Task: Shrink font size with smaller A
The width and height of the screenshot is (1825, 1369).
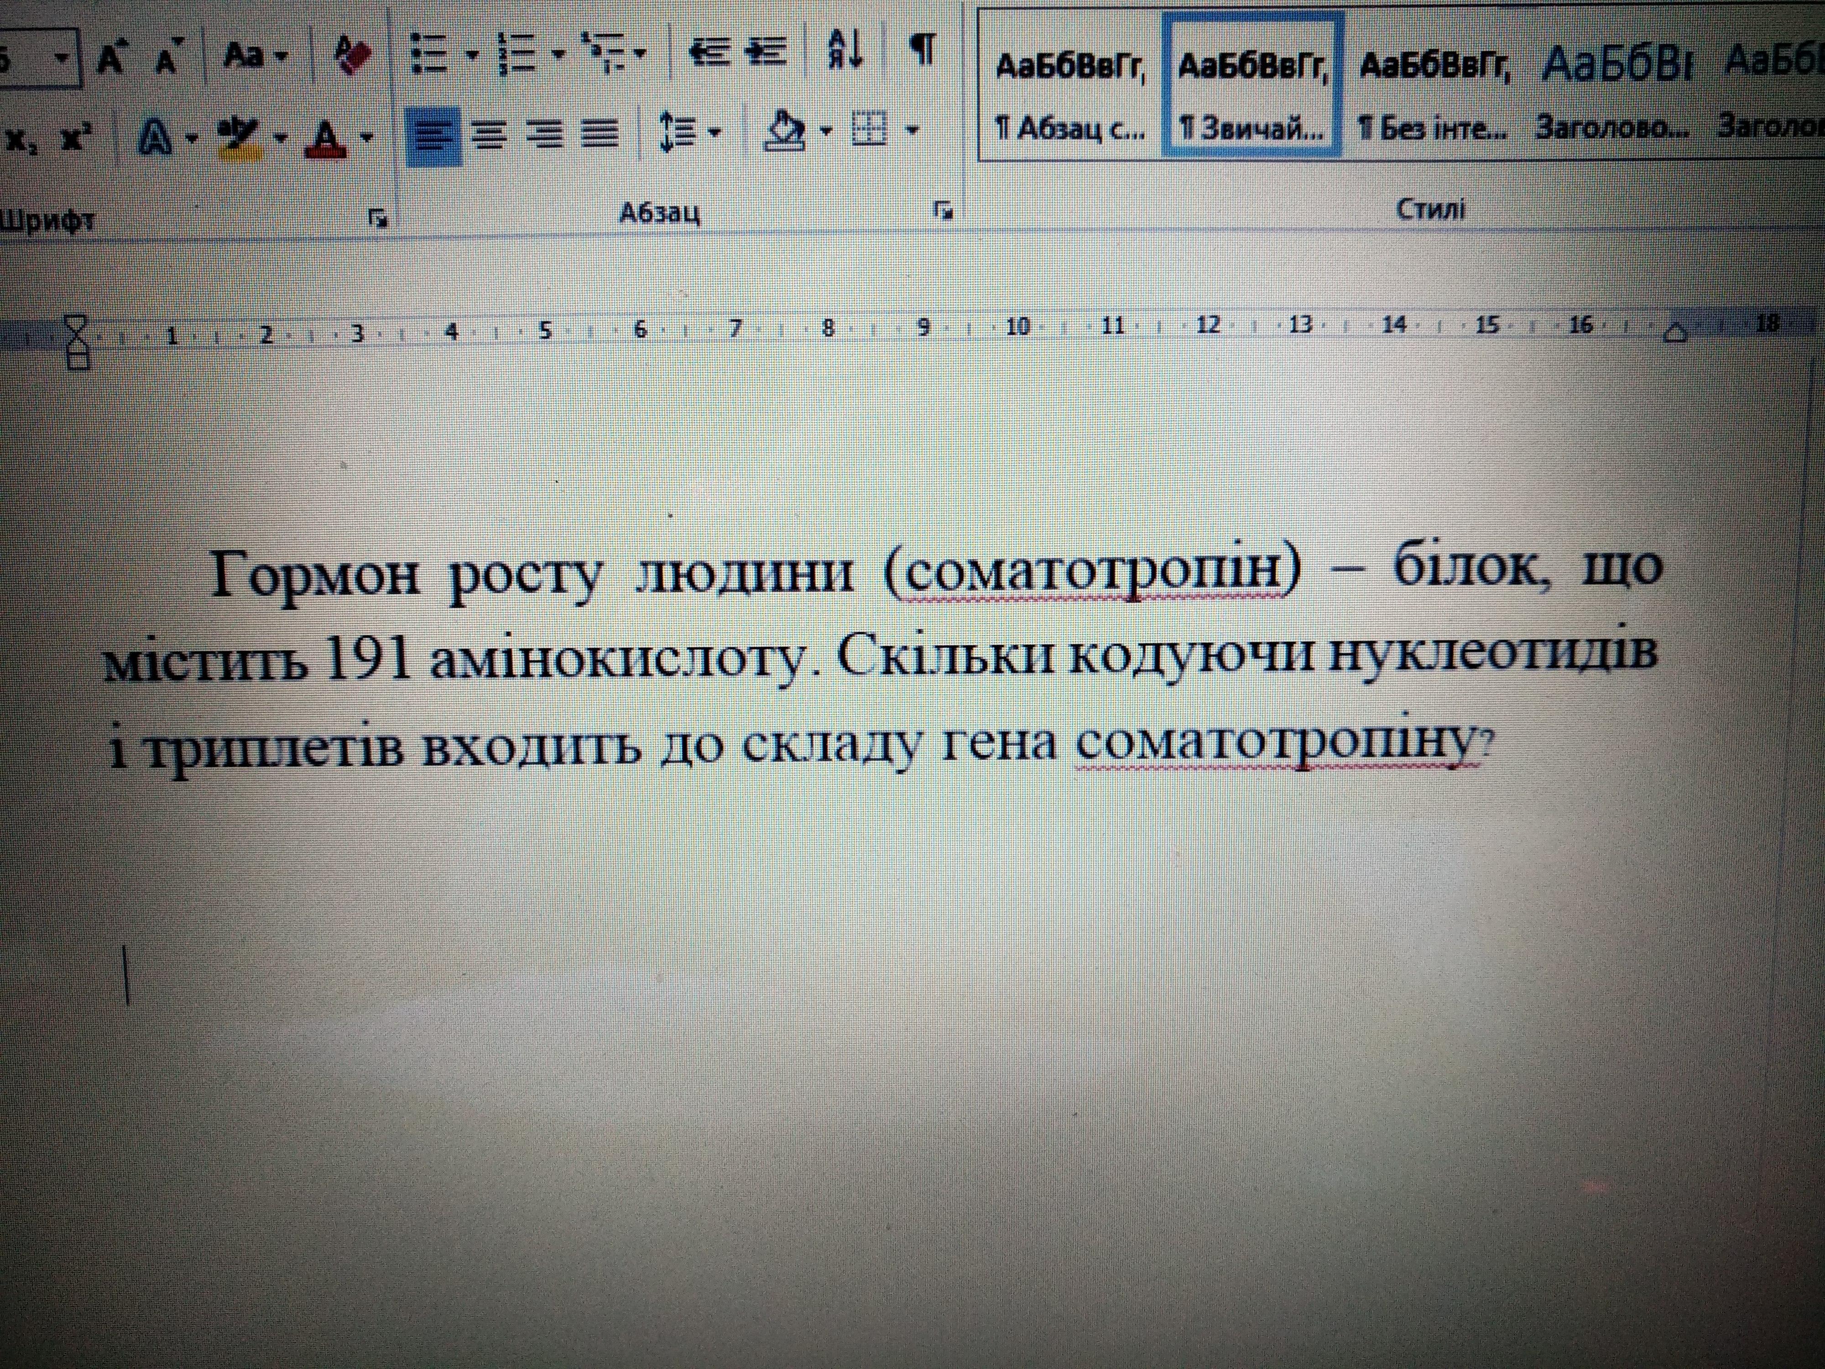Action: tap(167, 58)
